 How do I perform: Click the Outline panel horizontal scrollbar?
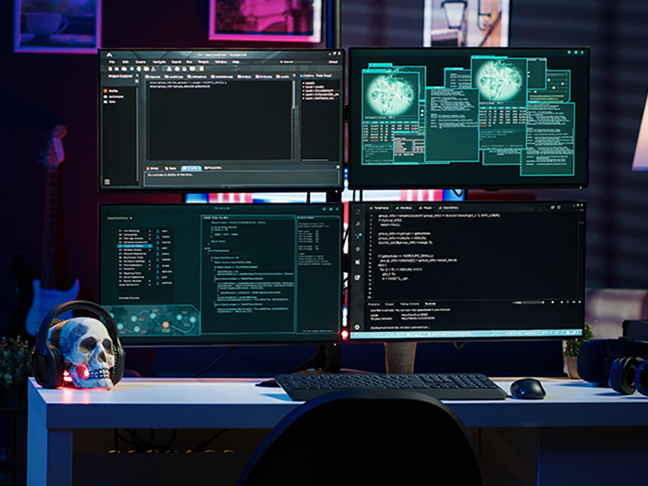pos(315,160)
